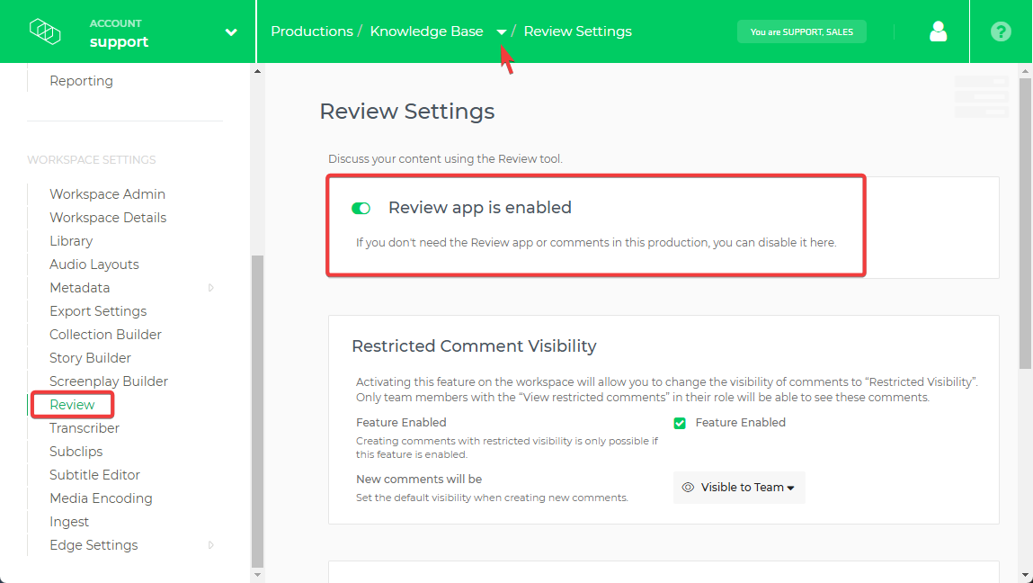Open Transcriber settings
The image size is (1033, 583).
(85, 428)
